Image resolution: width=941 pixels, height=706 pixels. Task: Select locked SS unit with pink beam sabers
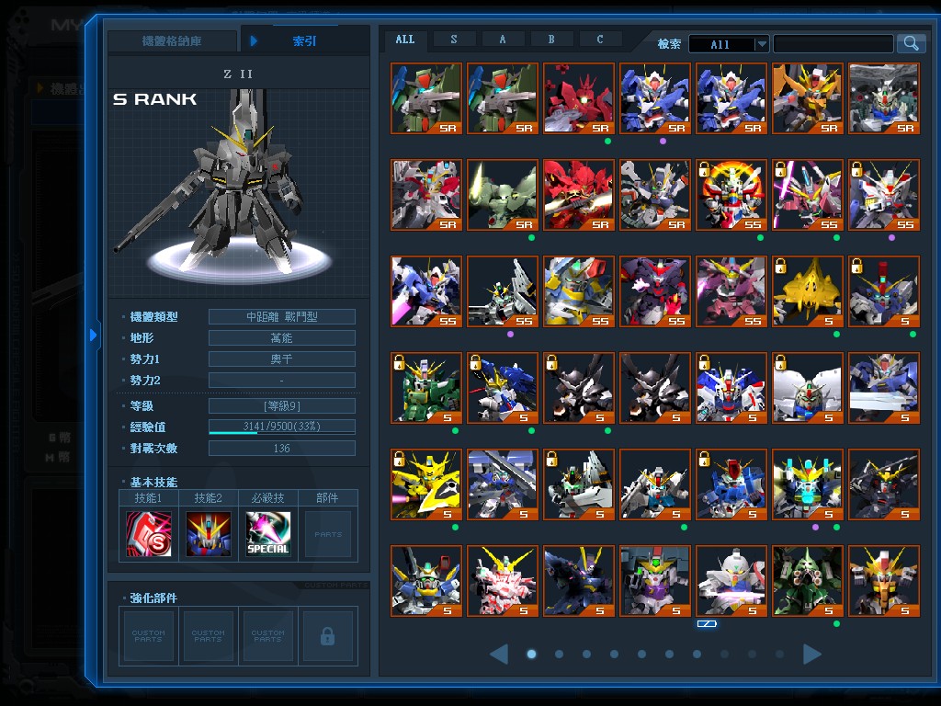tap(807, 195)
